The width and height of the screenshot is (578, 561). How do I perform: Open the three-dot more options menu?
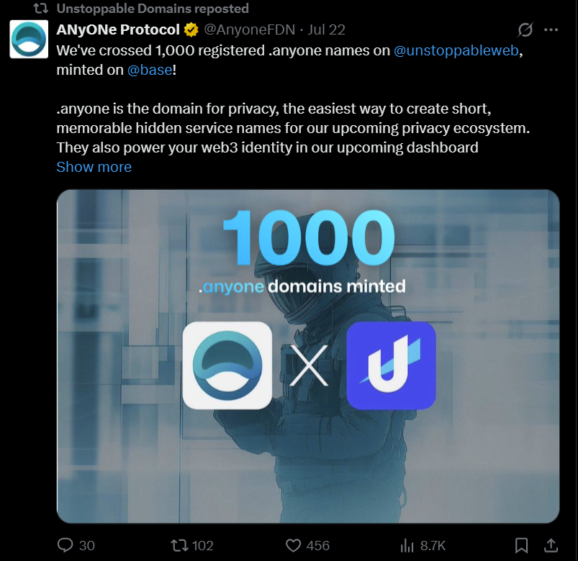click(551, 30)
